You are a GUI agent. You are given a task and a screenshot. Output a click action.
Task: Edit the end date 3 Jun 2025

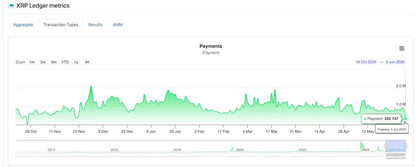[x=395, y=62]
